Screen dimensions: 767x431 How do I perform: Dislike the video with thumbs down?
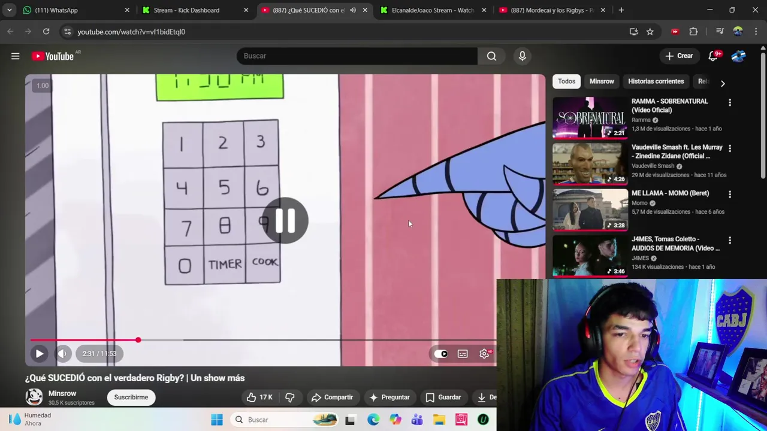pyautogui.click(x=290, y=397)
